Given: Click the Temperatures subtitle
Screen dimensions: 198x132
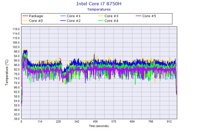Looking at the screenshot, I should pyautogui.click(x=99, y=9).
